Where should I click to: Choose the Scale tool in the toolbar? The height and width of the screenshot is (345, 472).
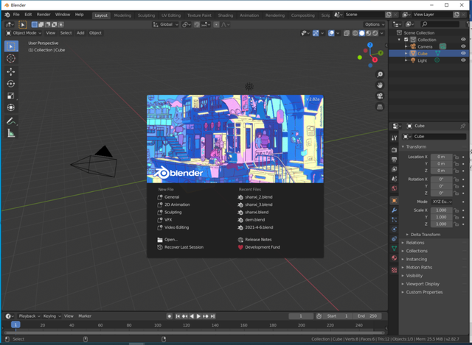[11, 96]
